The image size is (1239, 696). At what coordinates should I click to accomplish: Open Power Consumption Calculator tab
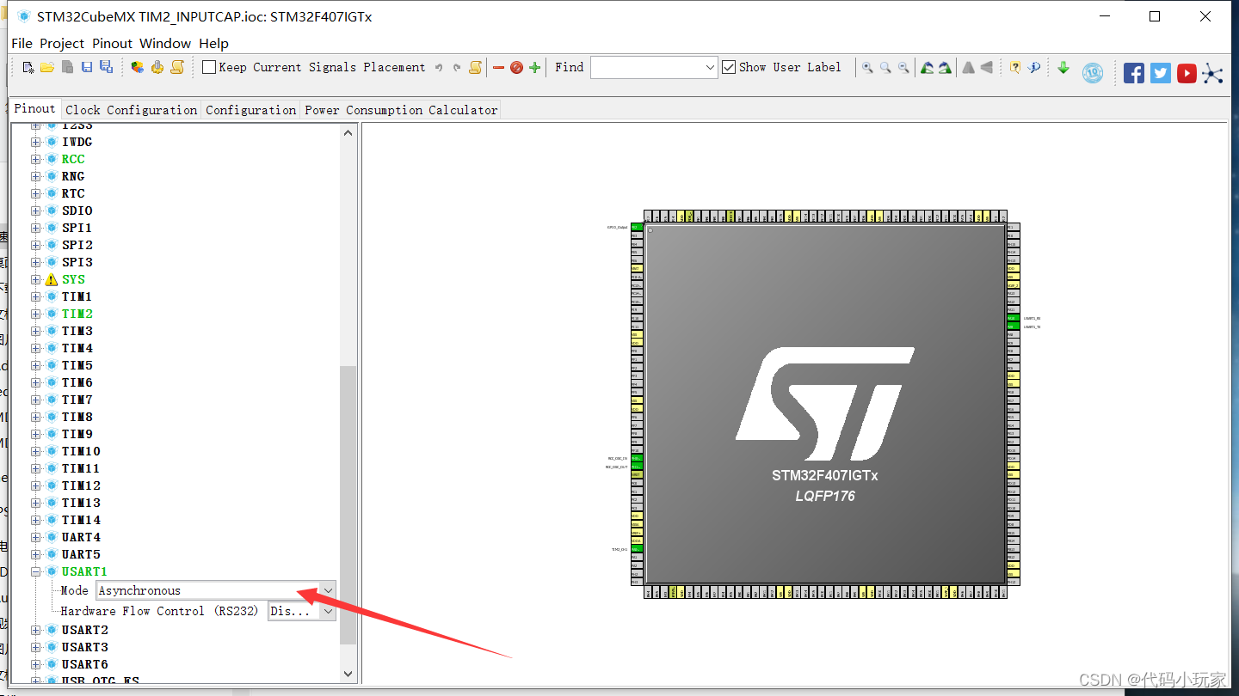pyautogui.click(x=401, y=110)
